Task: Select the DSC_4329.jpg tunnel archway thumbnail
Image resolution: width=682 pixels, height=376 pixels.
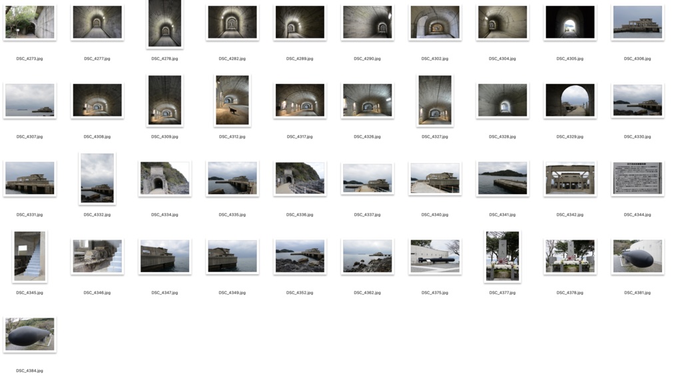Action: tap(570, 100)
